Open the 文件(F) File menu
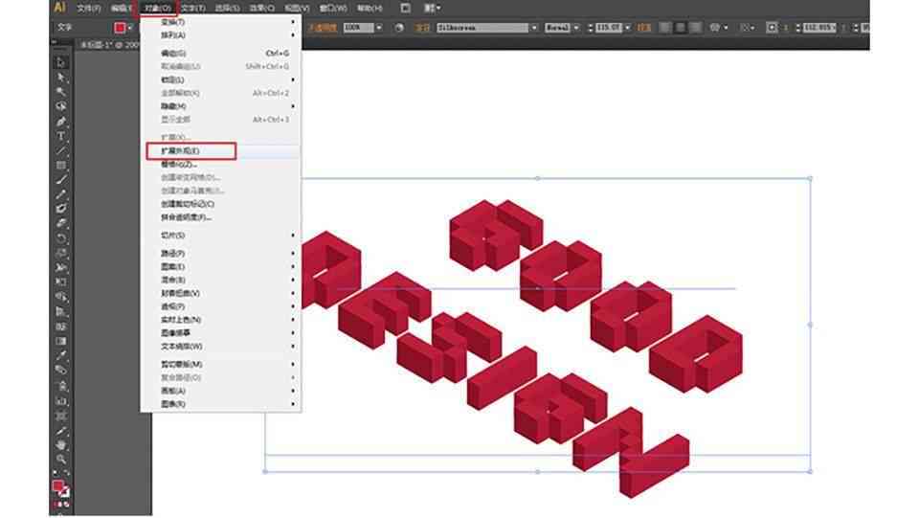 (89, 9)
